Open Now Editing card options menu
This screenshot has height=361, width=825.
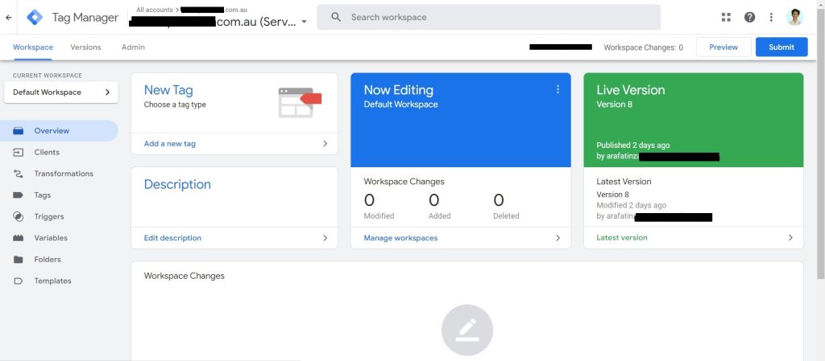click(558, 90)
